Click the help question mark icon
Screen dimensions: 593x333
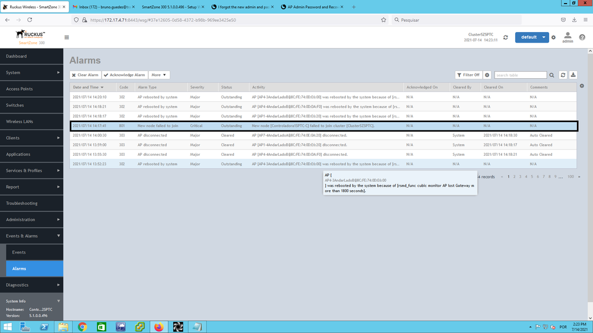pos(582,37)
